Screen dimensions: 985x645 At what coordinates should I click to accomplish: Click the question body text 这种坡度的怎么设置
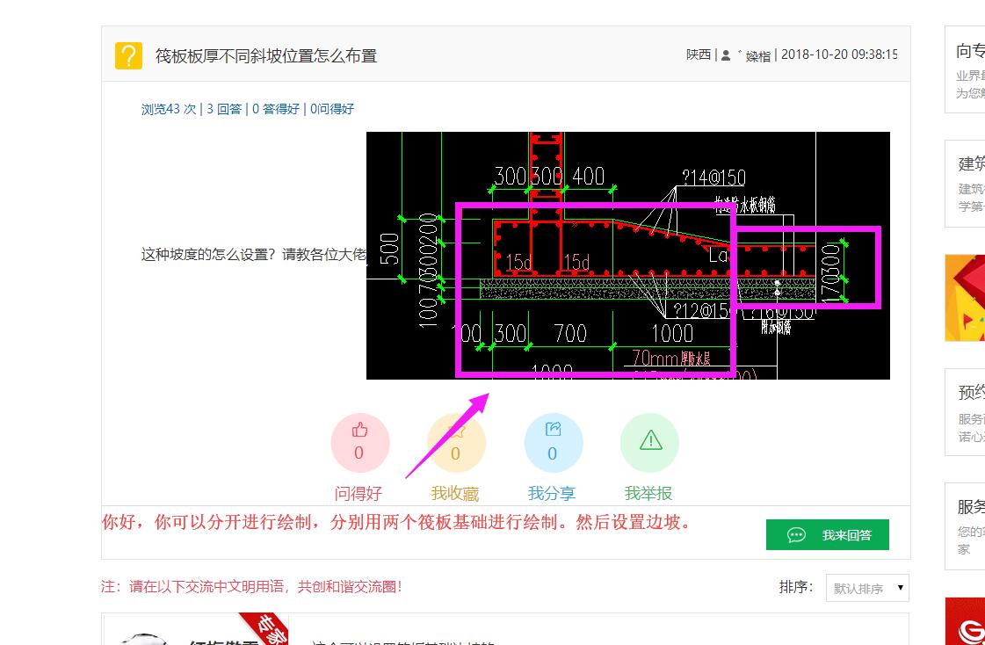(254, 256)
